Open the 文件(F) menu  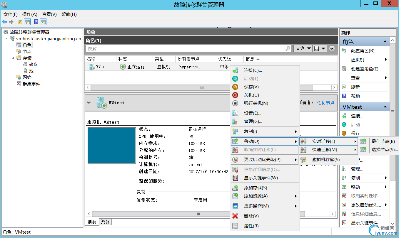tap(11, 14)
